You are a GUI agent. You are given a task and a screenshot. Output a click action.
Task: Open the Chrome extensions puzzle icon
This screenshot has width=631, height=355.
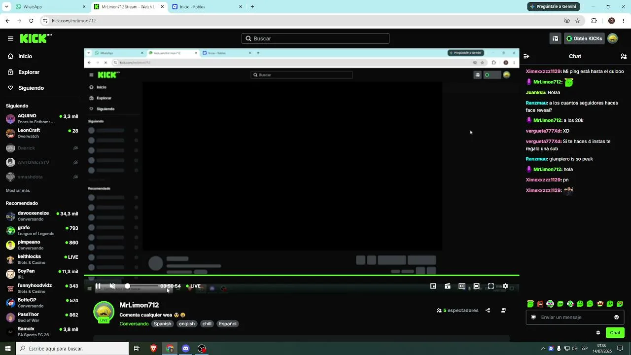point(594,21)
